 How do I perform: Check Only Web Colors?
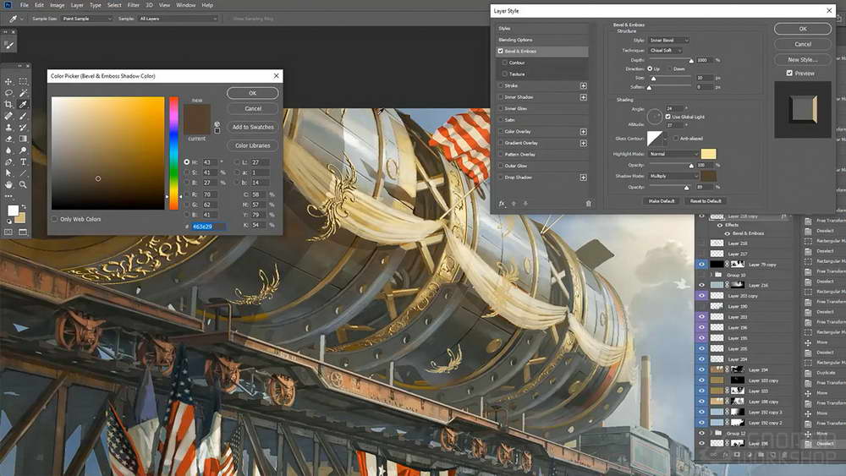click(x=54, y=219)
